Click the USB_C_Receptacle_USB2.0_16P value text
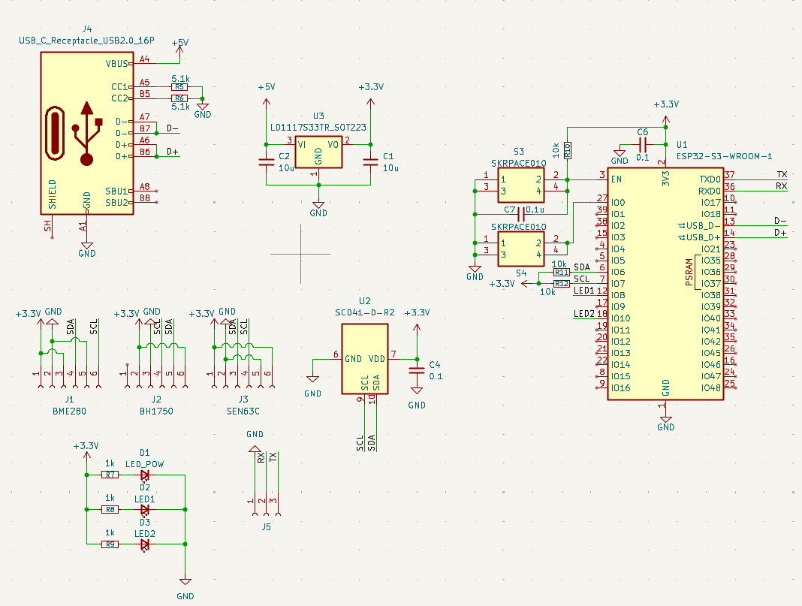Image resolution: width=802 pixels, height=606 pixels. click(x=86, y=41)
